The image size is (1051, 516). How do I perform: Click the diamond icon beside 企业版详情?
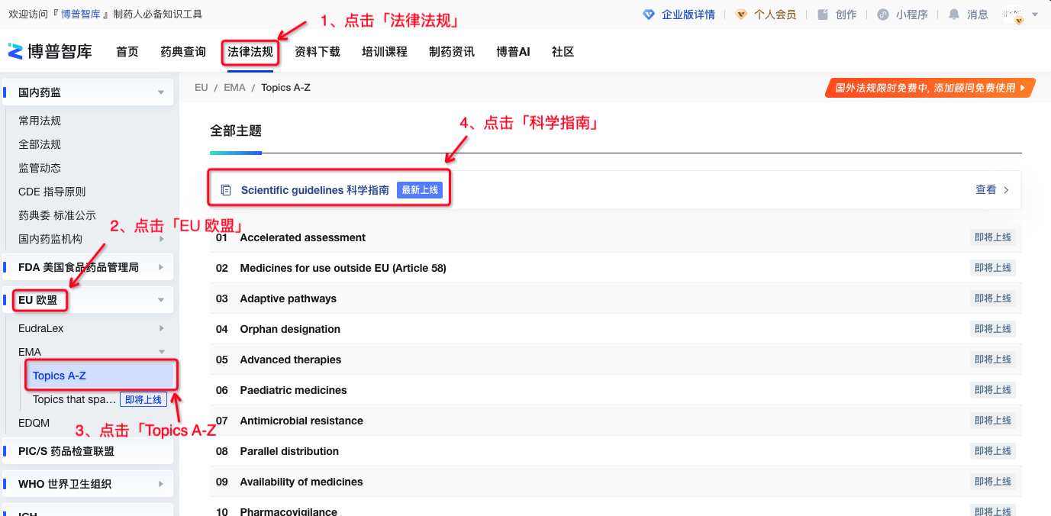[649, 15]
